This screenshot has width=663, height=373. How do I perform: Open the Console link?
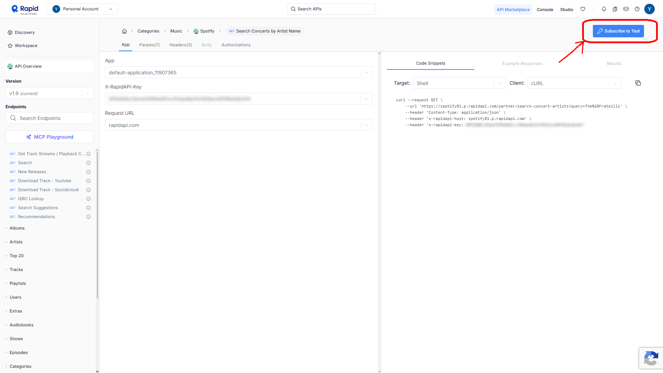[545, 9]
